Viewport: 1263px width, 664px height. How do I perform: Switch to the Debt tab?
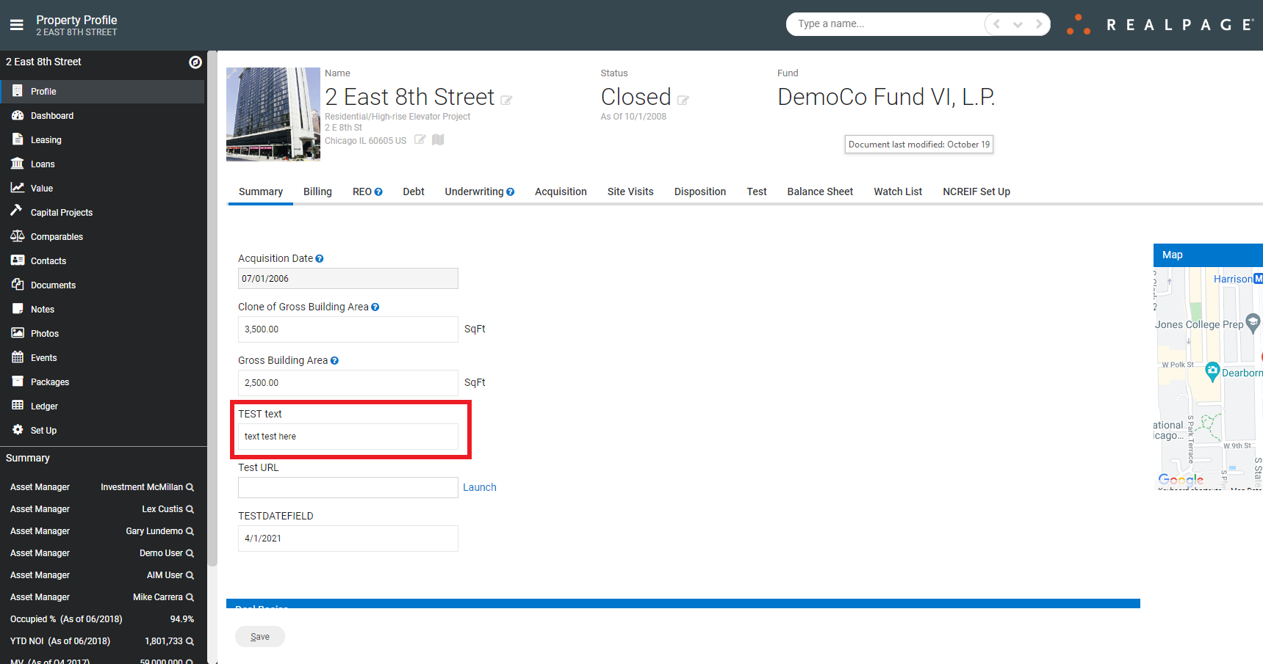[413, 191]
